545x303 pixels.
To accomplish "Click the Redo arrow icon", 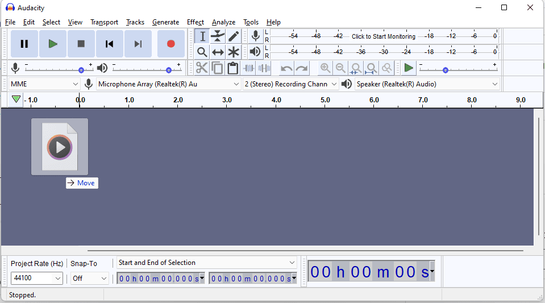I will pyautogui.click(x=302, y=68).
